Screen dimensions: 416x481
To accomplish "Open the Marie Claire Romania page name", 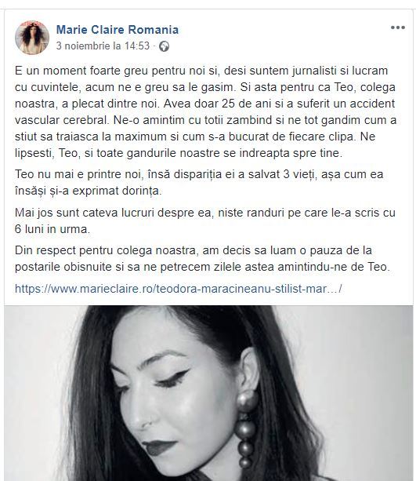I will pyautogui.click(x=118, y=30).
